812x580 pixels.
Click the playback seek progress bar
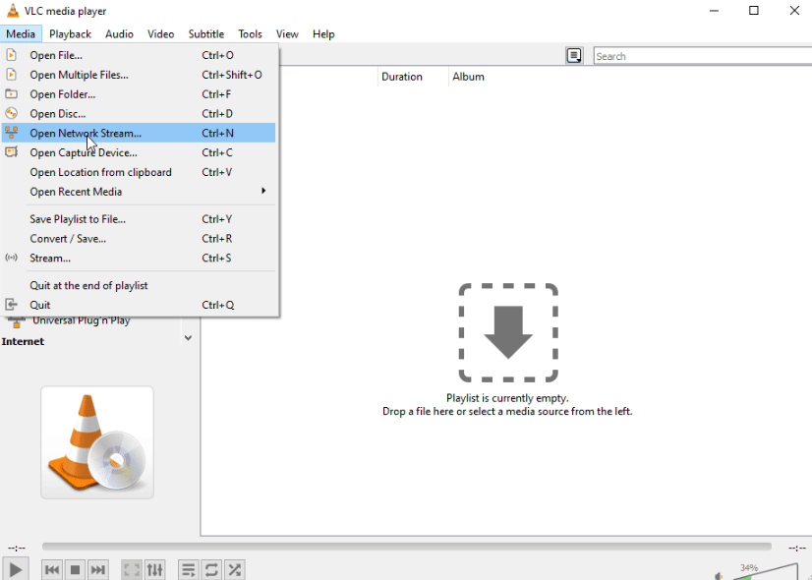point(407,547)
